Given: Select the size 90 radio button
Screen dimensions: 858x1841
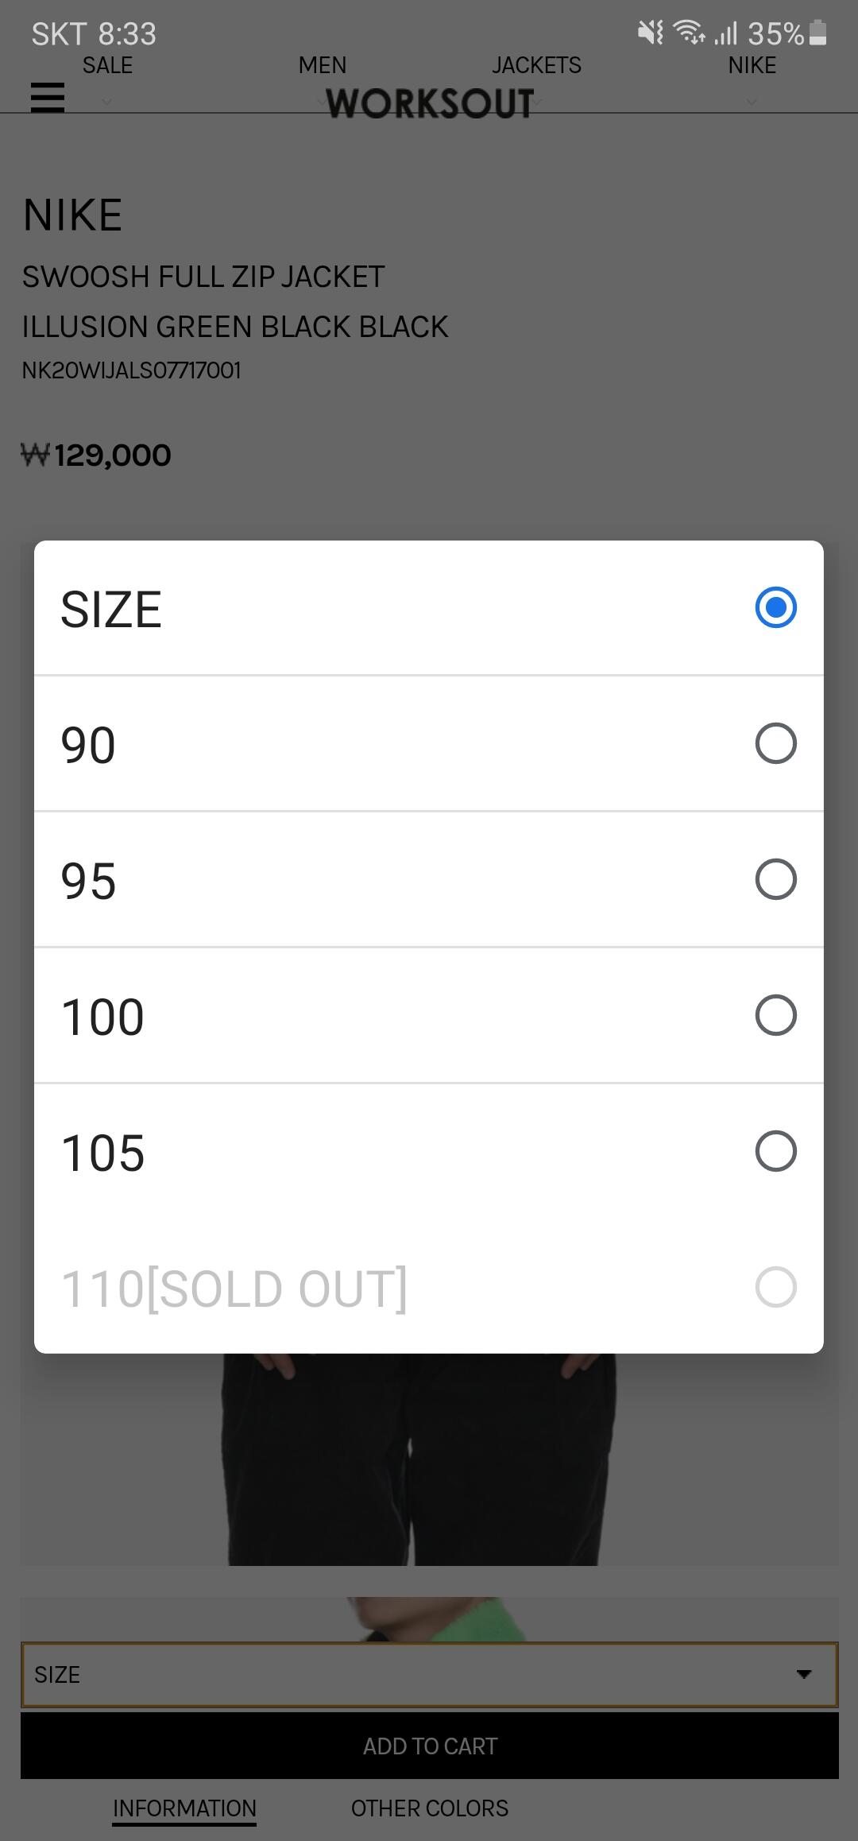Looking at the screenshot, I should click(x=775, y=744).
